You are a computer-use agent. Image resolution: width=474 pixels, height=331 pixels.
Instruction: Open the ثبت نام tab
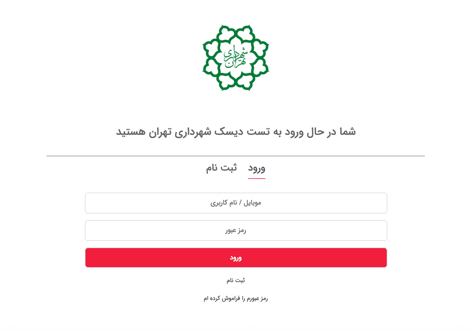click(x=221, y=168)
